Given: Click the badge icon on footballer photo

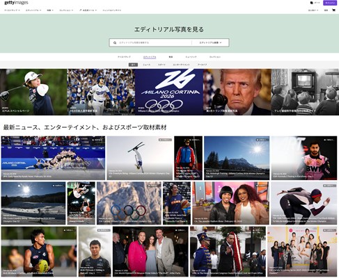Looking at the screenshot, I should point(70,230).
